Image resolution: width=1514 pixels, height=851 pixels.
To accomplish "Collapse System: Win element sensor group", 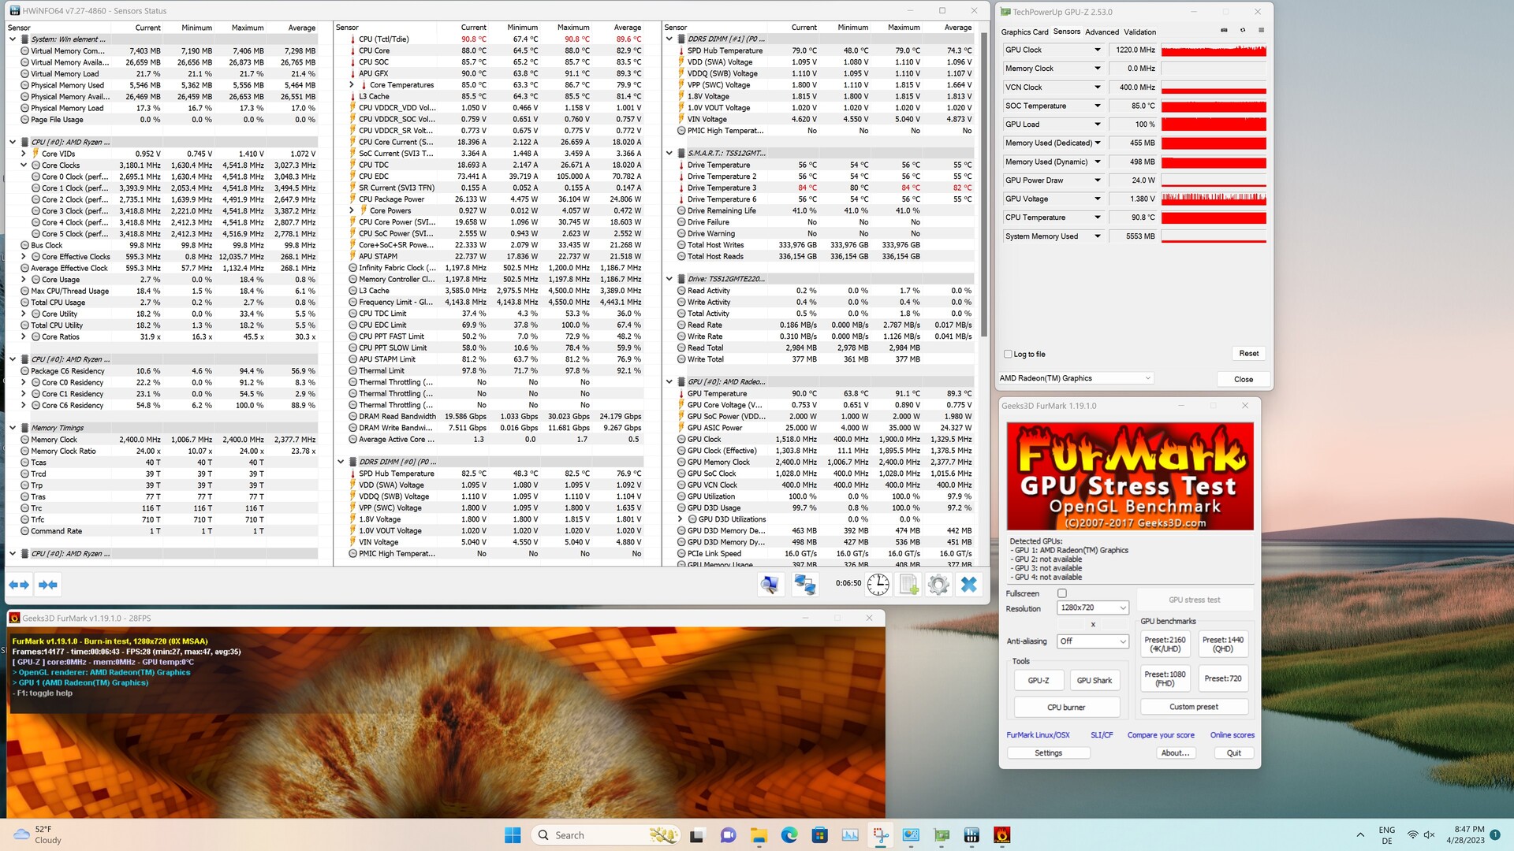I will [x=13, y=39].
